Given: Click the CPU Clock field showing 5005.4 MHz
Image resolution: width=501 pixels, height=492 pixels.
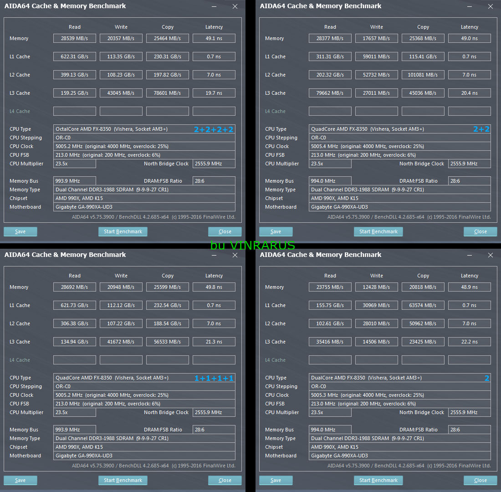Looking at the screenshot, I should coord(400,146).
